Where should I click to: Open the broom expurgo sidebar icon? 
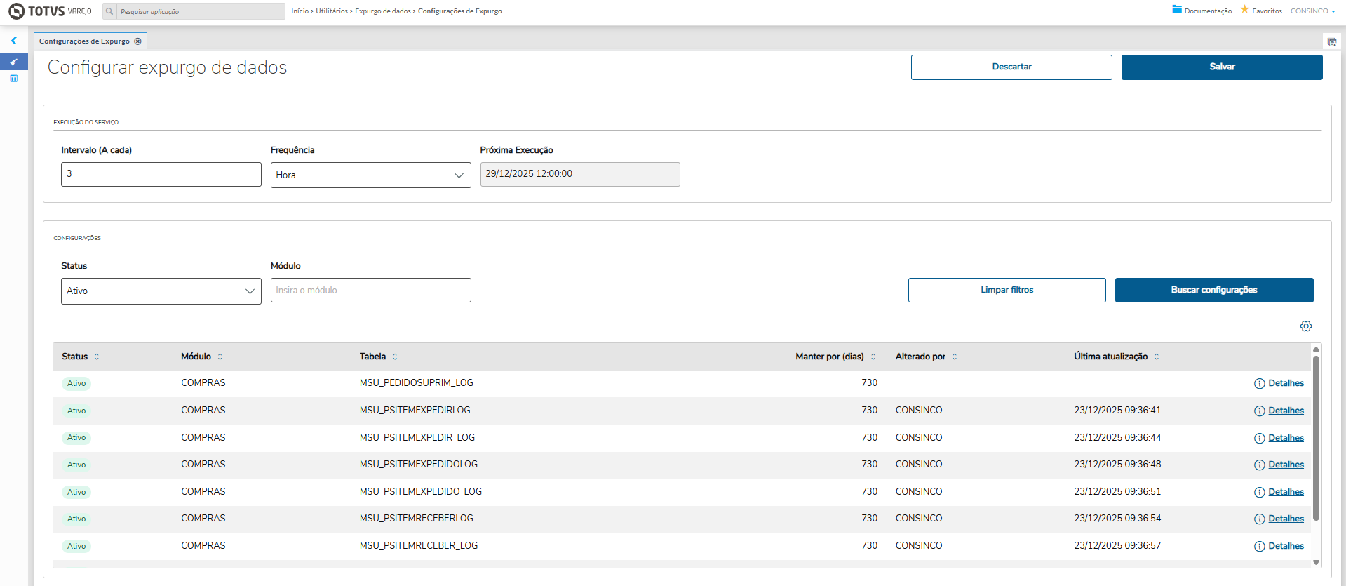click(14, 62)
